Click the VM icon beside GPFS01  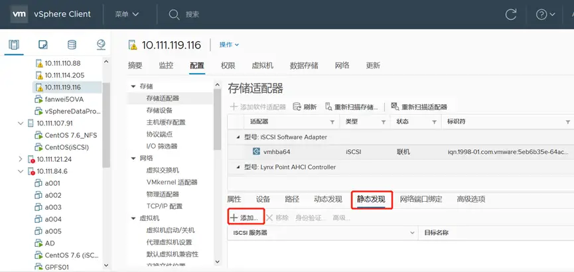coord(38,267)
